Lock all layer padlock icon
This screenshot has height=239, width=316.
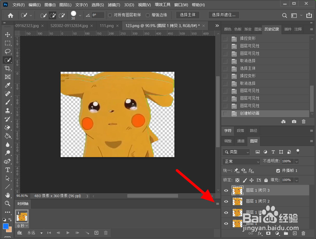(266, 180)
